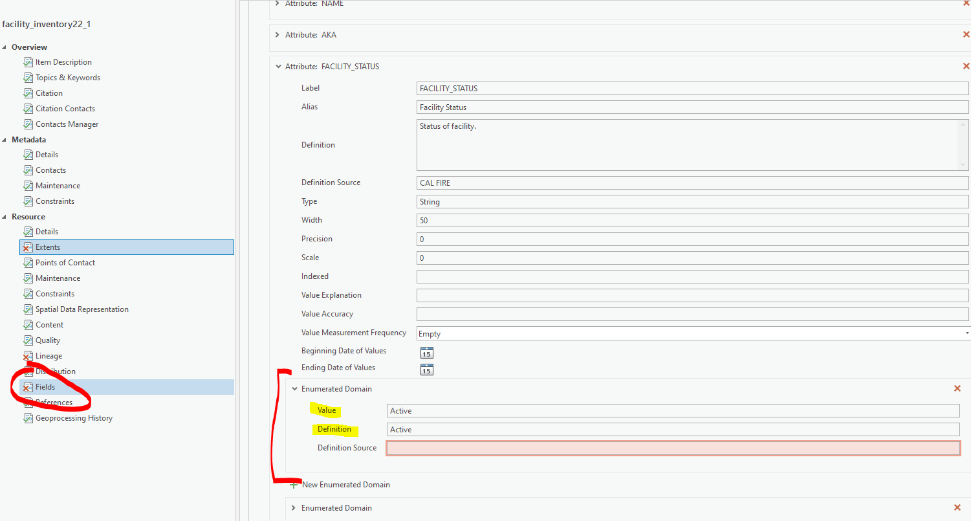
Task: Open the Contacts Manager page
Action: (67, 124)
